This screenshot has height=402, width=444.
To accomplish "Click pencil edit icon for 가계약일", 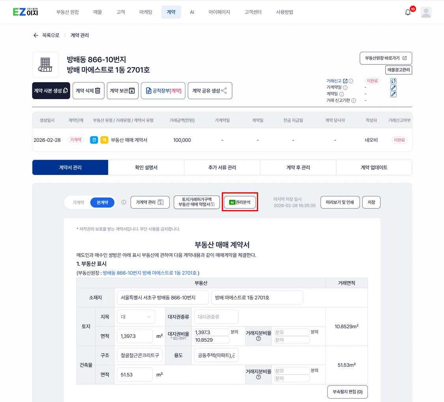I will pos(393,88).
